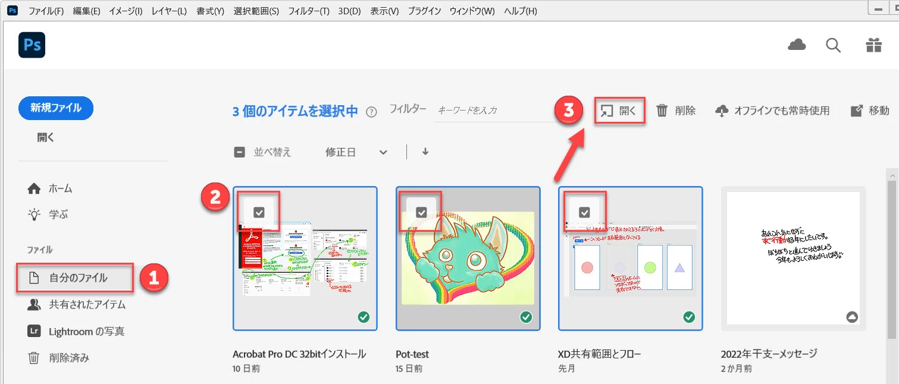899x384 pixels.
Task: Click the file name 2022年干支ーメッセージ
Action: [769, 354]
